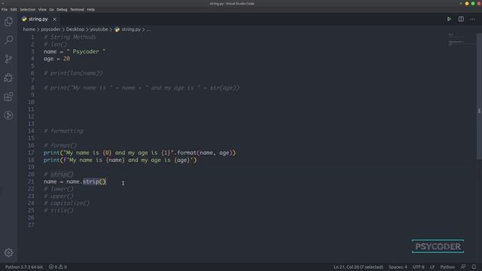
Task: Open Problems via errors and warnings count
Action: [58, 267]
